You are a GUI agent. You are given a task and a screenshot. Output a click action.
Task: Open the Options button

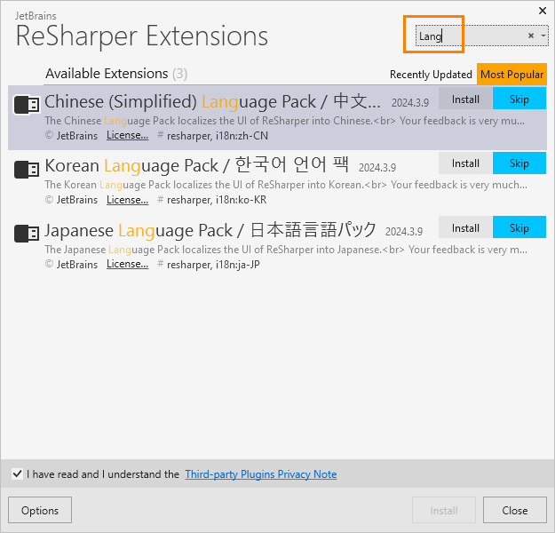click(x=40, y=510)
